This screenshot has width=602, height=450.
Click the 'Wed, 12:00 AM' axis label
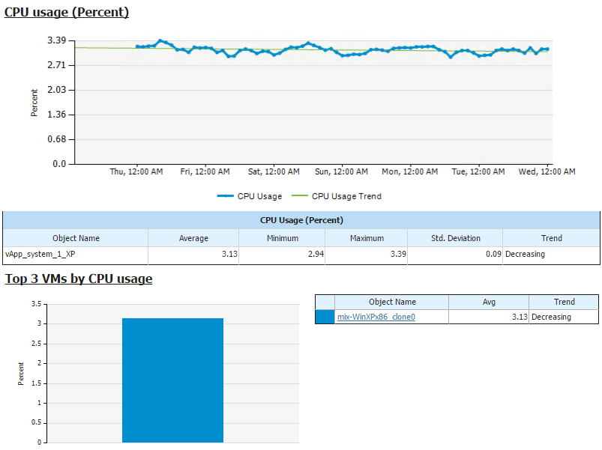[547, 171]
